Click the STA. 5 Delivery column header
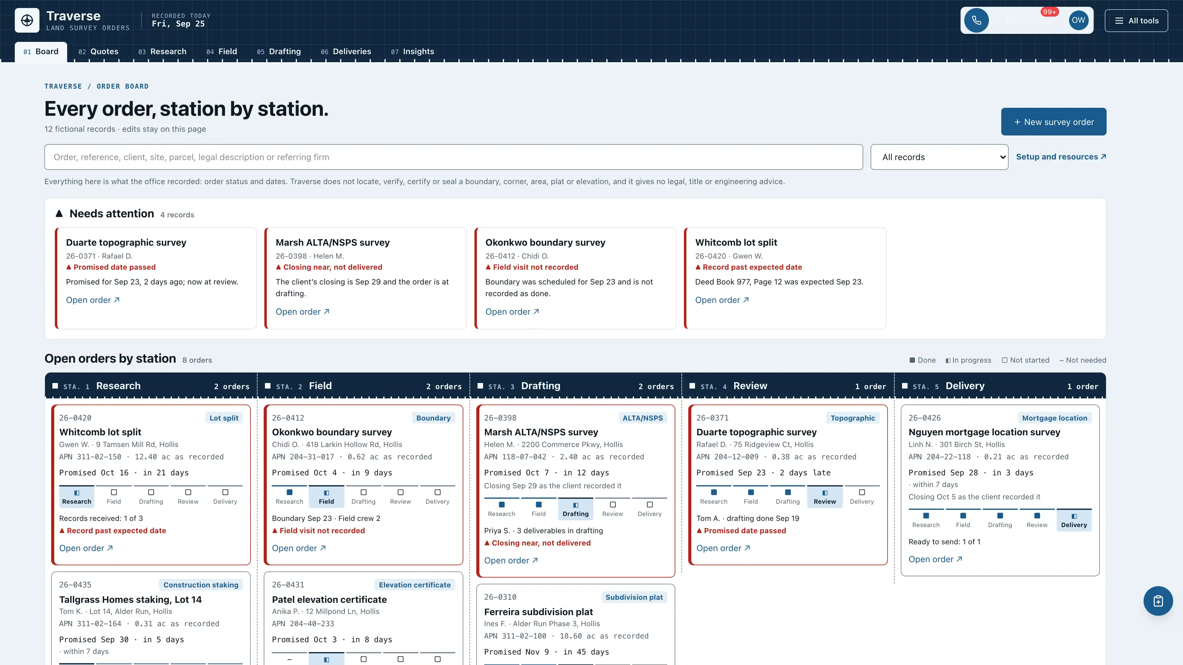 coord(1000,386)
